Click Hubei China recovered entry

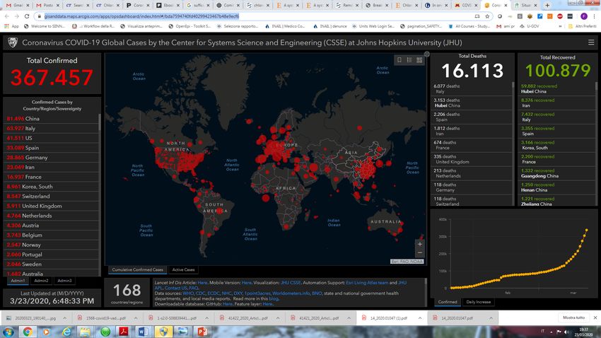click(556, 89)
